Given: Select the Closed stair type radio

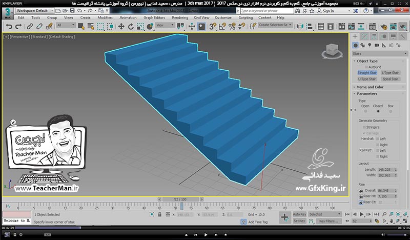Looking at the screenshot, I should pos(378,111).
